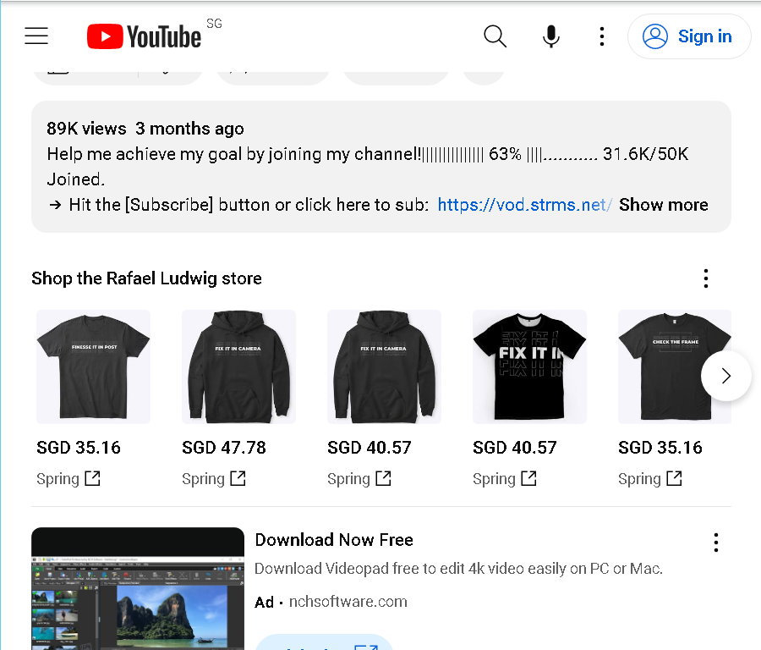Open the Download Now Free ad title
This screenshot has width=761, height=650.
tap(334, 540)
